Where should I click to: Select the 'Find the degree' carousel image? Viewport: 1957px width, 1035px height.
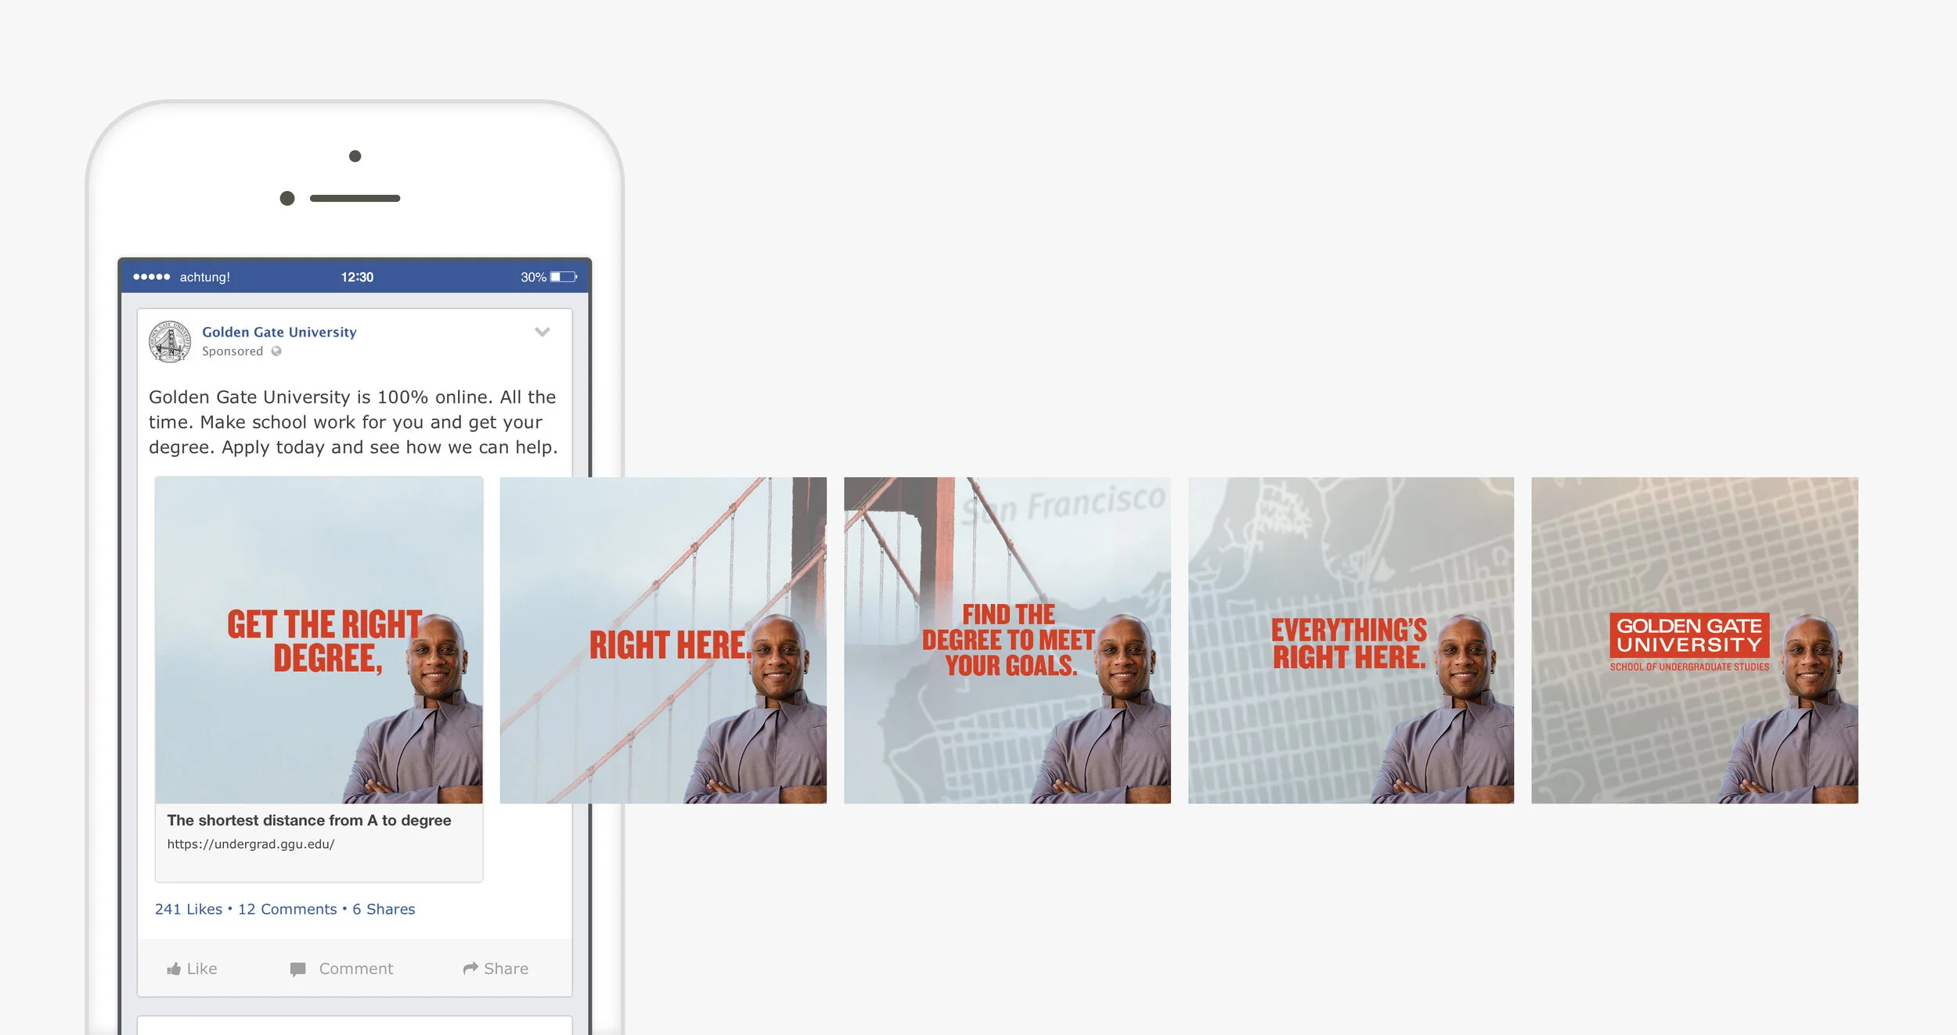click(1007, 640)
